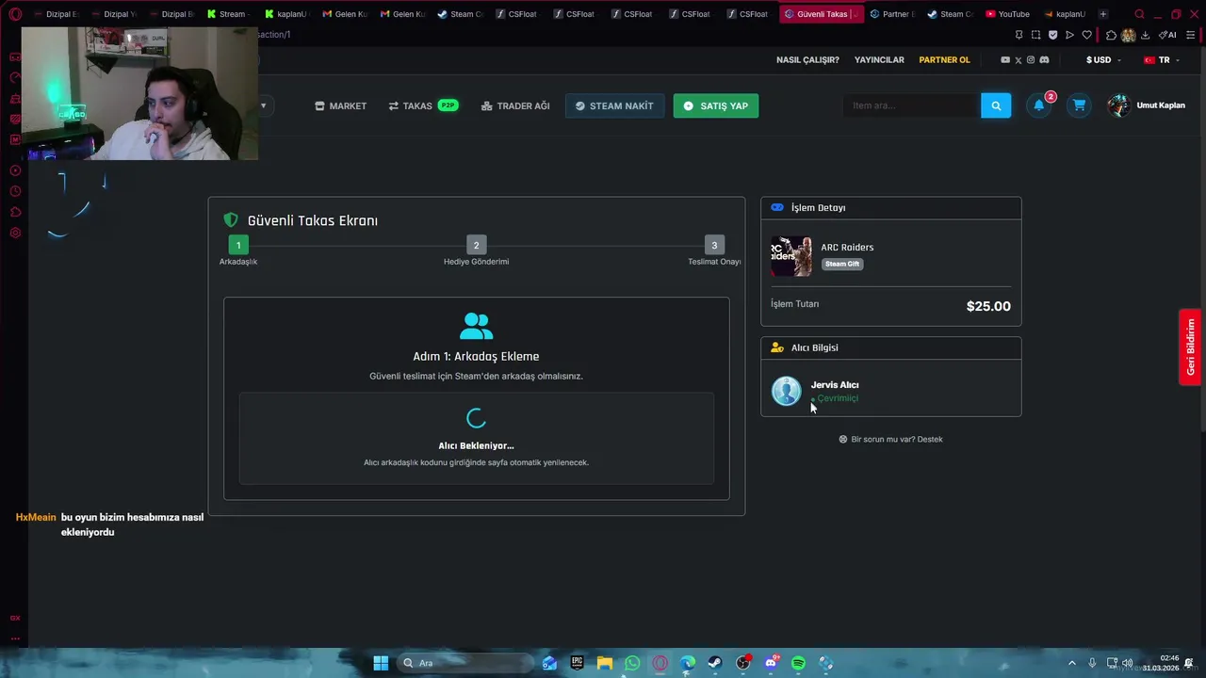Open MARKET in the site navigation
The width and height of the screenshot is (1206, 678).
coord(340,105)
